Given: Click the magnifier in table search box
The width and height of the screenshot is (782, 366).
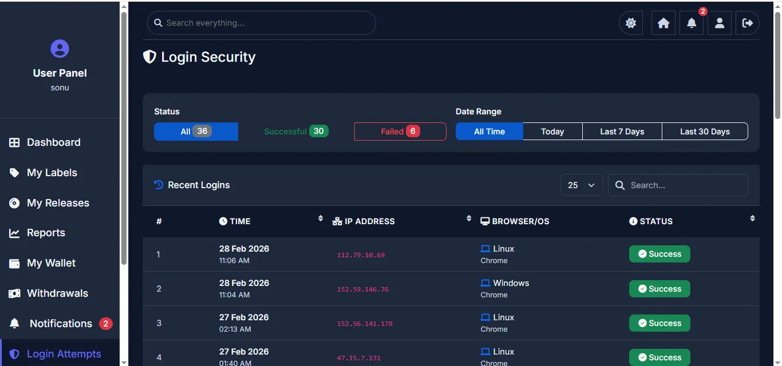Looking at the screenshot, I should [x=619, y=185].
